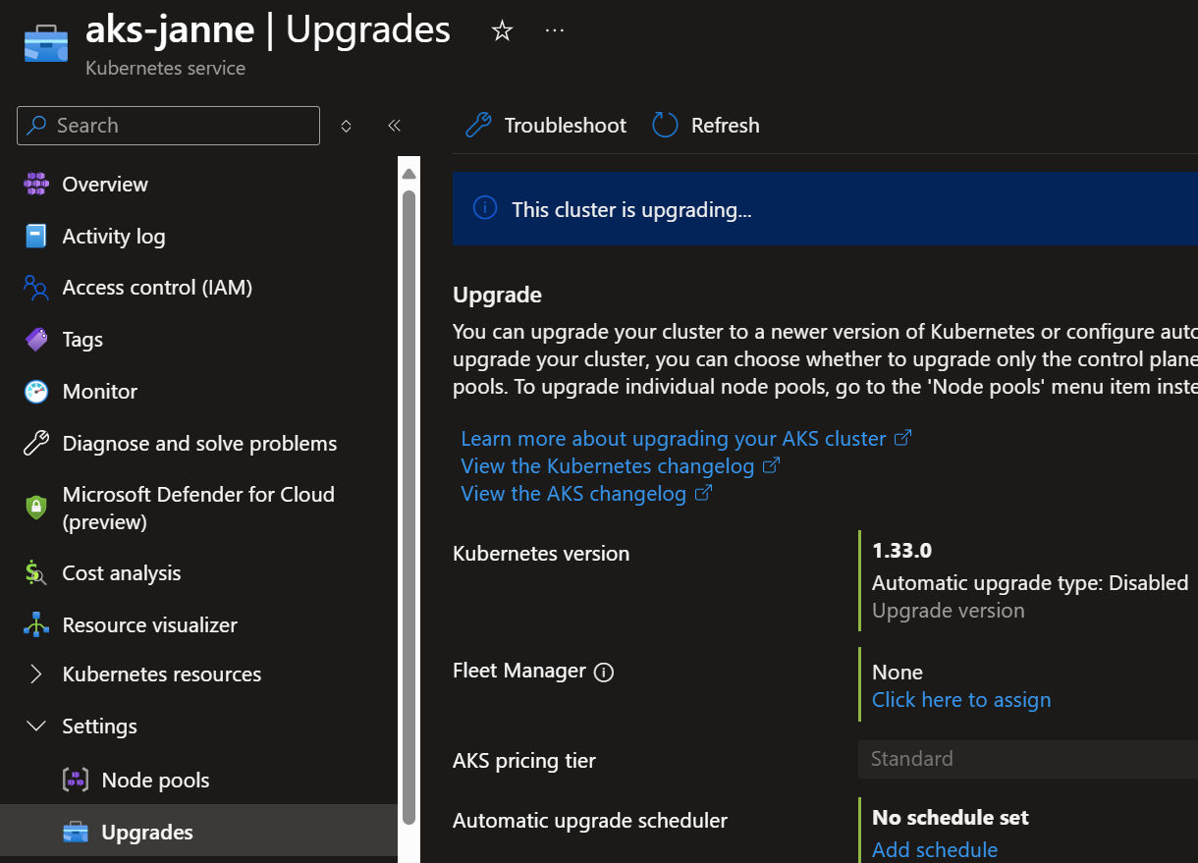Click the Monitor gauge icon
1198x863 pixels.
click(36, 392)
